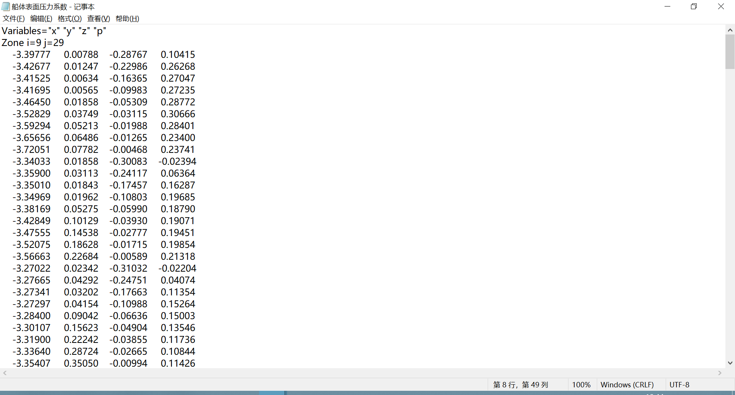The image size is (735, 395).
Task: Click the vertical scrollbar thumb
Action: (730, 52)
